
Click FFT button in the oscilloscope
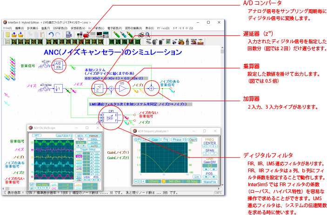37,136
